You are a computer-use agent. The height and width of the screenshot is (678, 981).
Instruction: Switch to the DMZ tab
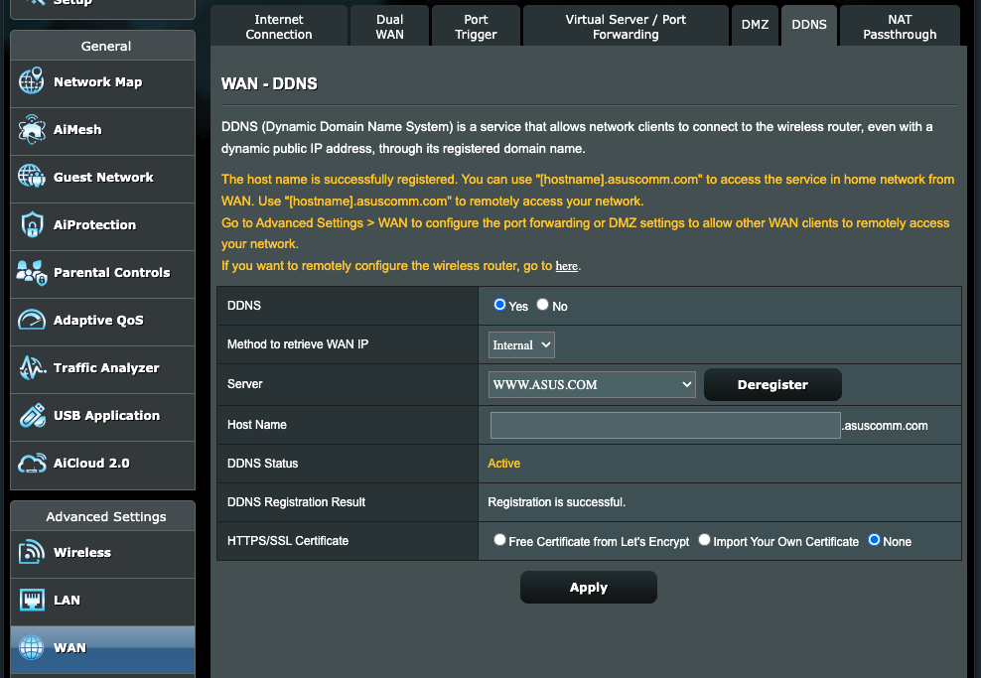755,25
